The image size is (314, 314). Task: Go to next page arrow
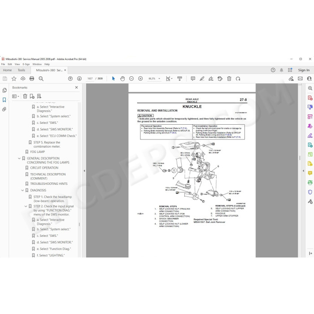pyautogui.click(x=79, y=78)
